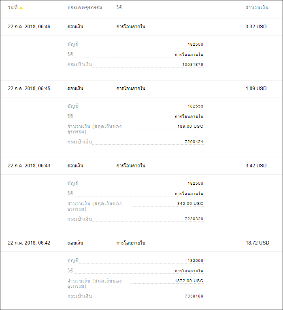Click wallet number 10581879
This screenshot has width=283, height=310.
point(193,64)
